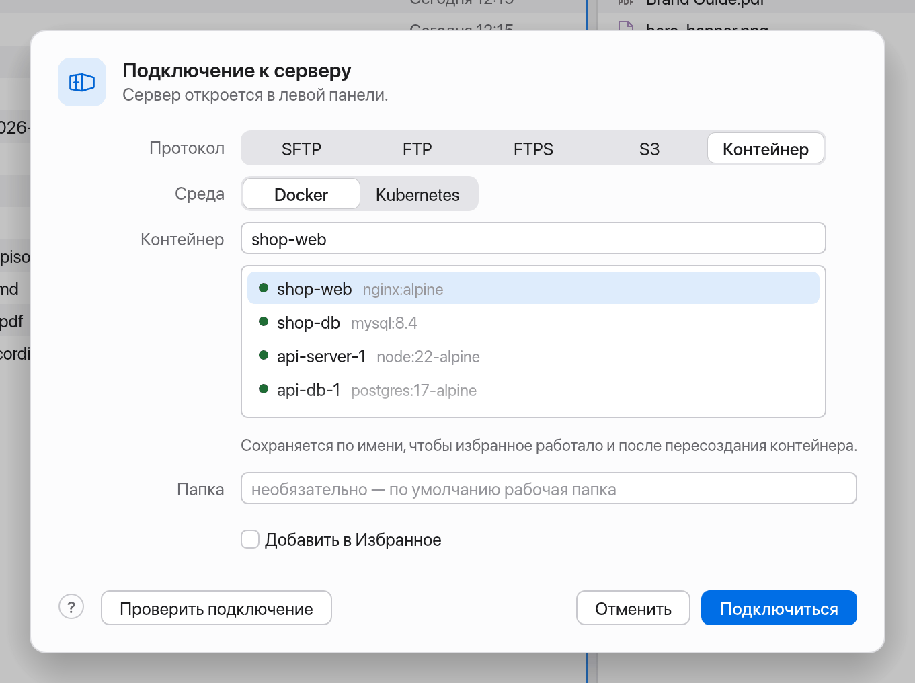The height and width of the screenshot is (683, 915).
Task: Choose the api-server-1 container
Action: 533,356
